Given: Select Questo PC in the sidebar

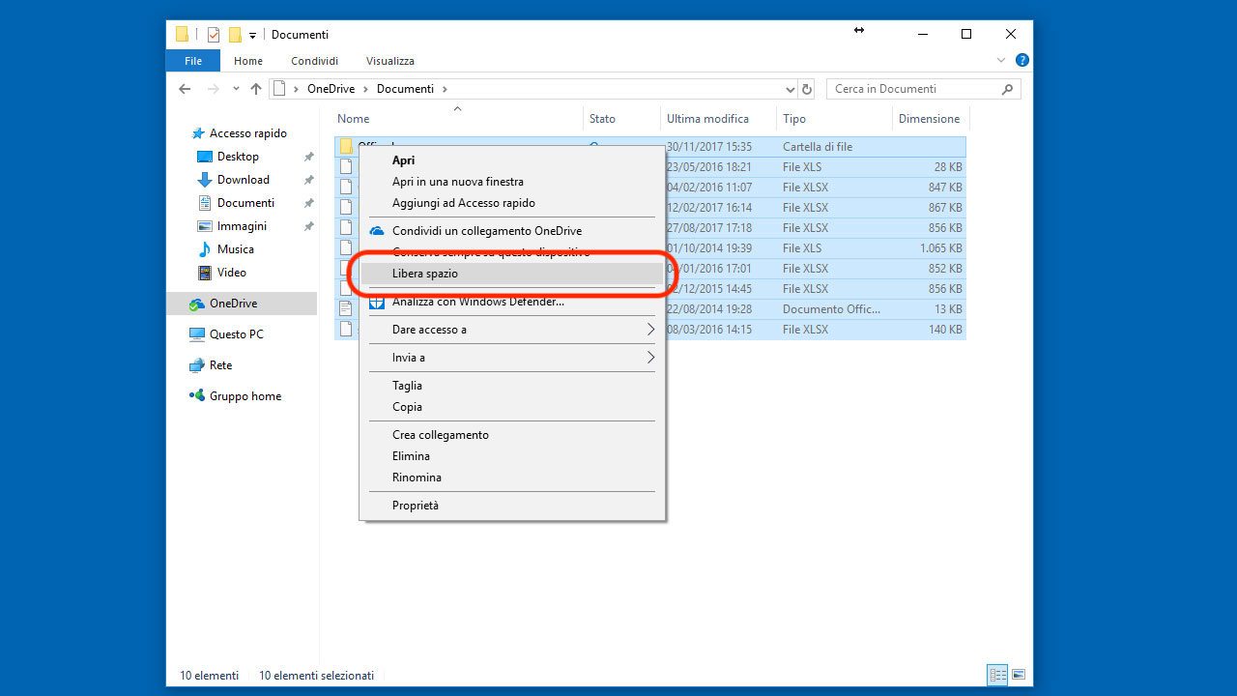Looking at the screenshot, I should 236,334.
